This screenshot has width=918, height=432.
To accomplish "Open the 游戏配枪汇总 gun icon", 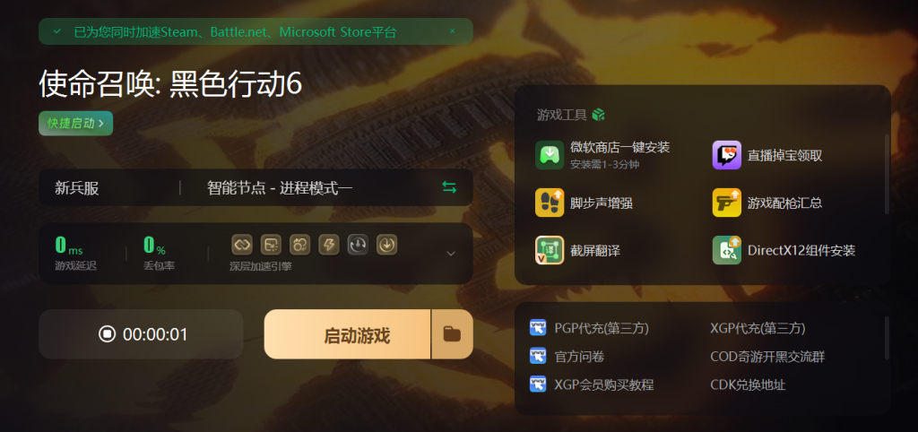I will (726, 203).
